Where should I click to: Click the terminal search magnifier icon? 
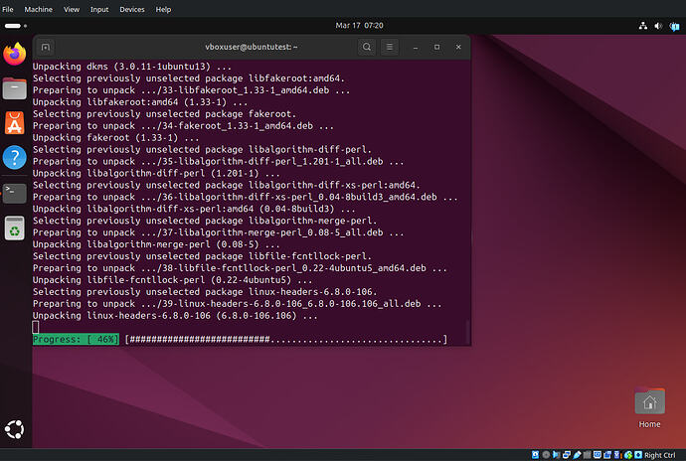tap(367, 47)
